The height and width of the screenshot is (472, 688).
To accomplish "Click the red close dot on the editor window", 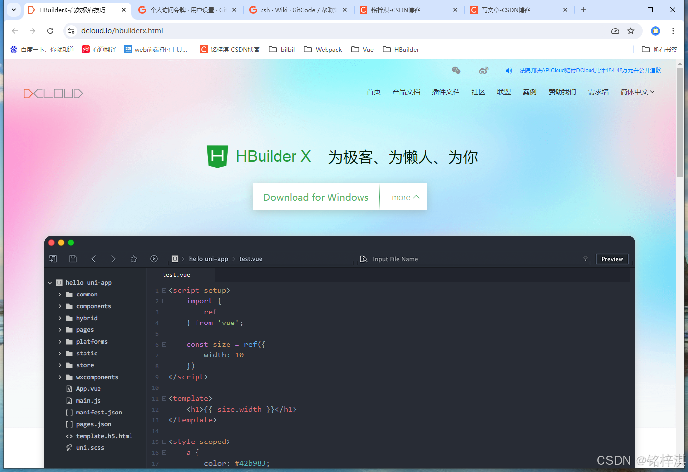I will 51,243.
